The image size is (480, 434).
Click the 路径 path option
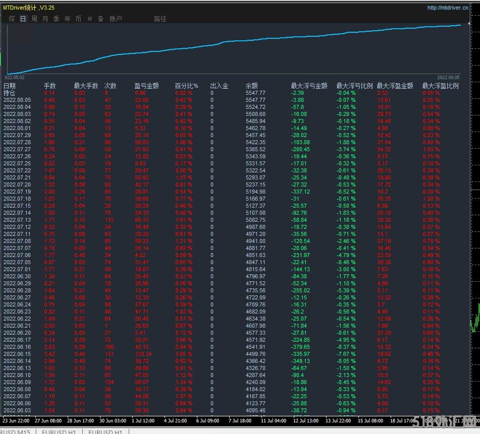pos(160,19)
